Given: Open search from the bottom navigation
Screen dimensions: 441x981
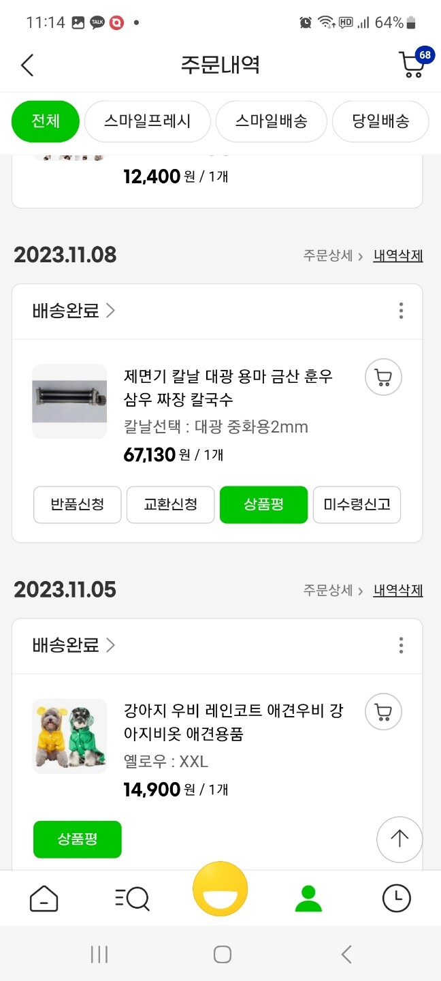Looking at the screenshot, I should [132, 899].
